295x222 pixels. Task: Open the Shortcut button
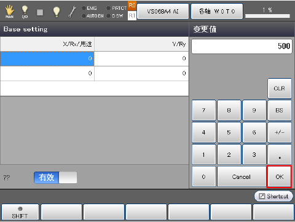(x=273, y=196)
